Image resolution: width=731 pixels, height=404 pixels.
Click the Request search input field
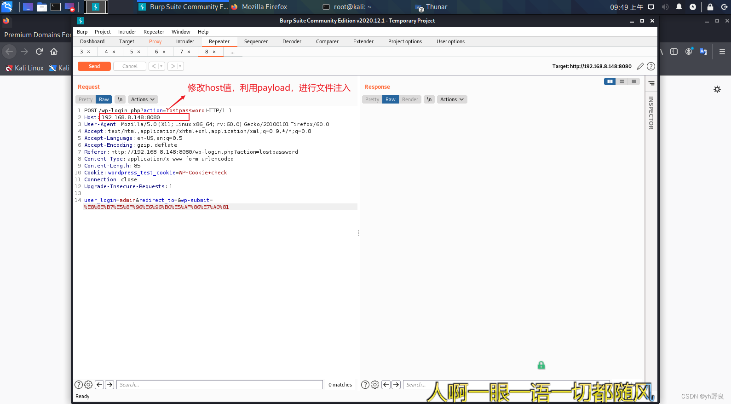click(x=219, y=385)
